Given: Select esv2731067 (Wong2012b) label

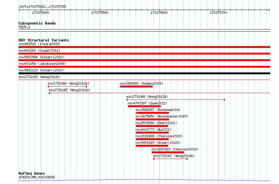Looking at the screenshot, I should (174, 156).
